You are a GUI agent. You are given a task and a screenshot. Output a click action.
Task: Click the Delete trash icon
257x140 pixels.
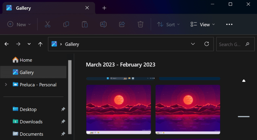140,24
